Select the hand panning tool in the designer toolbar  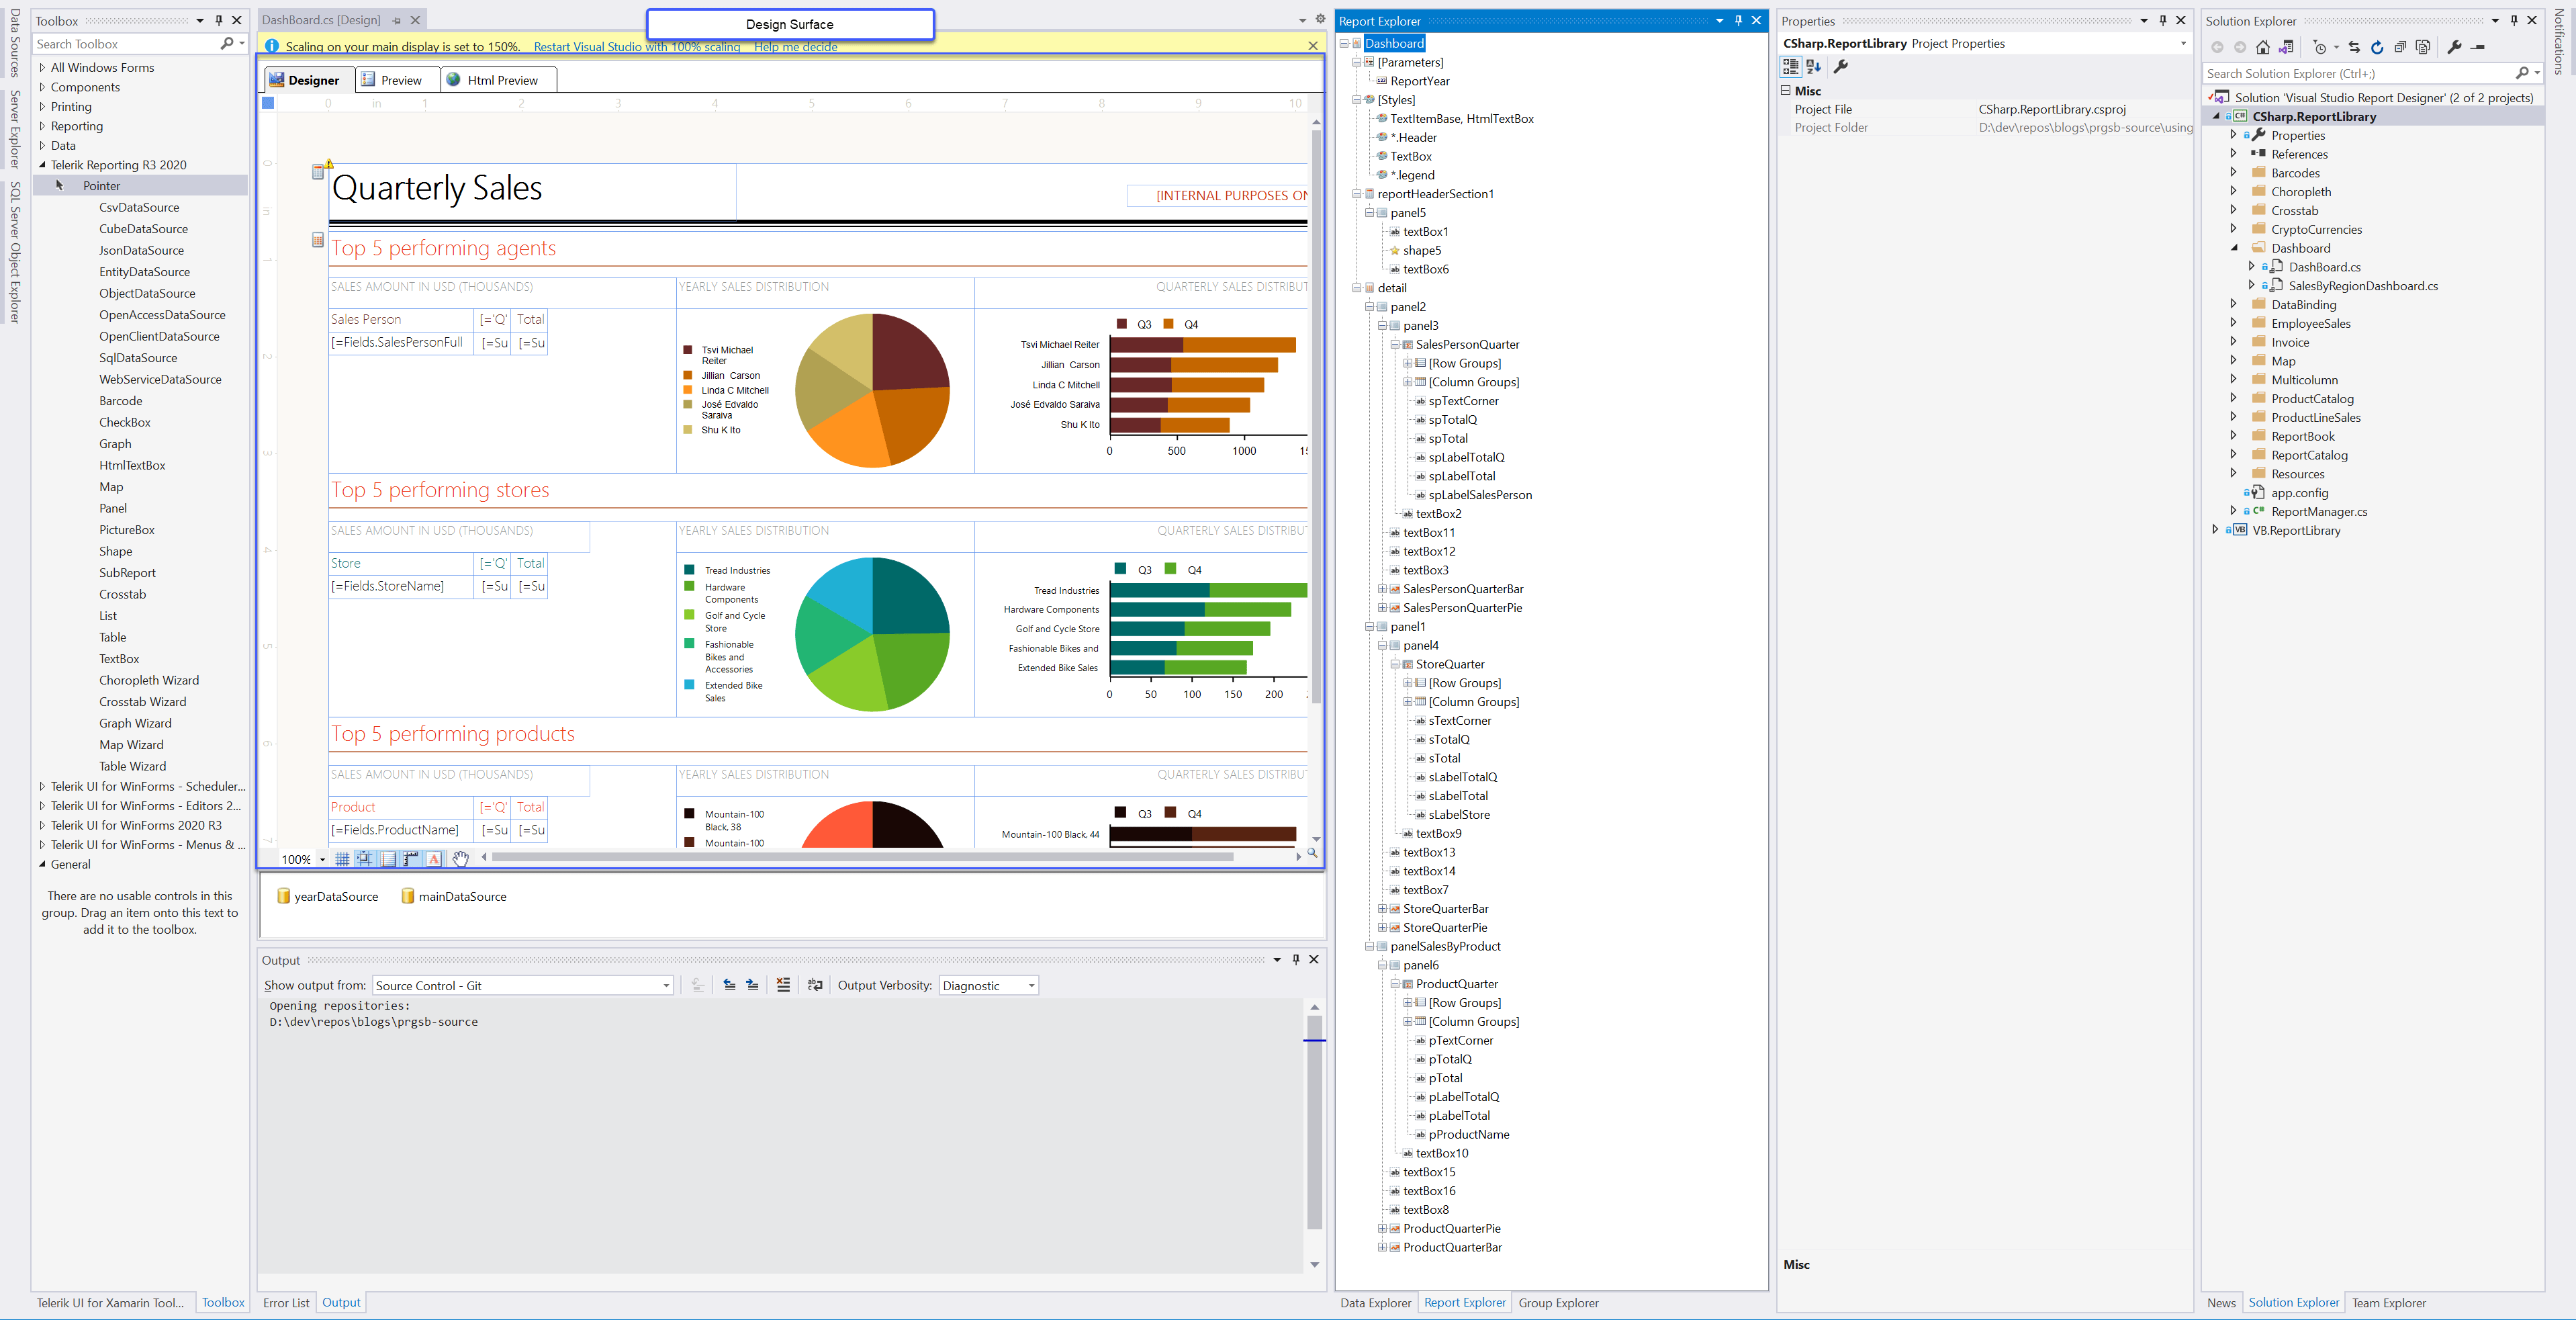pos(460,858)
